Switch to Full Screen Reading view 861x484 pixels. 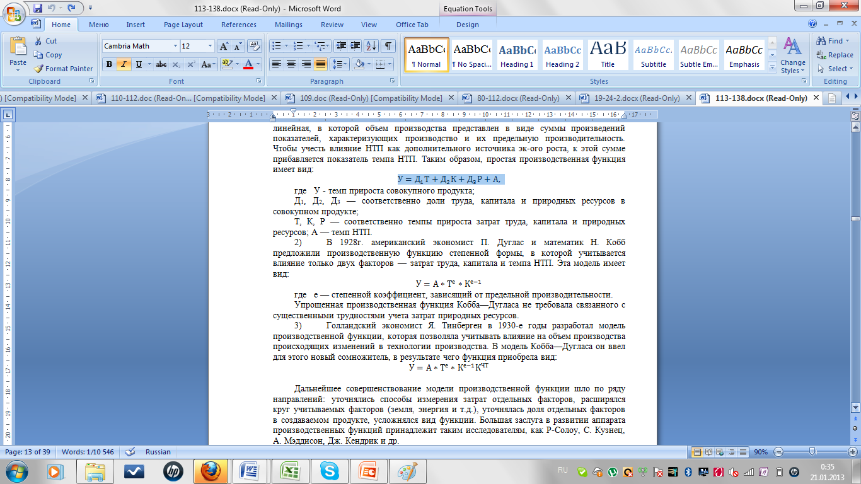pyautogui.click(x=708, y=452)
